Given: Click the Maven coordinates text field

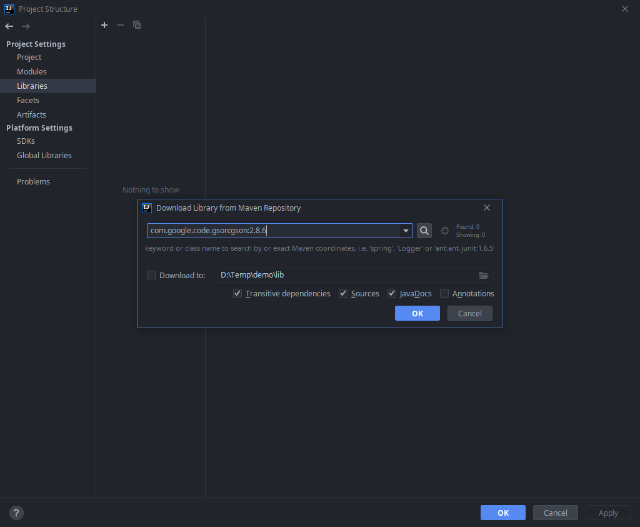Looking at the screenshot, I should pos(272,231).
